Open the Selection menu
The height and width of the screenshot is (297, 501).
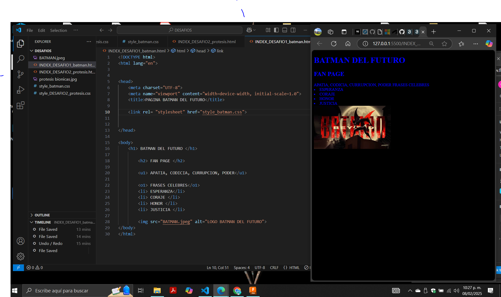(x=58, y=30)
